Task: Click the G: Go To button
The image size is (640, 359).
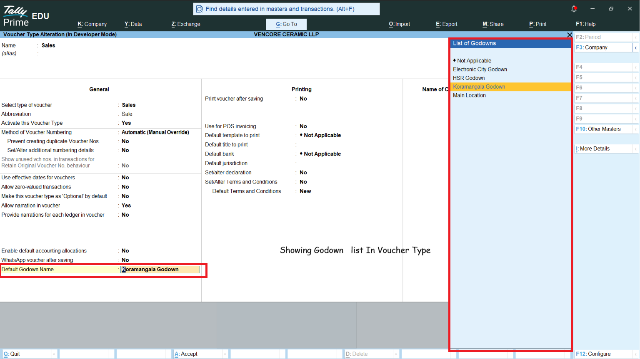Action: coord(286,24)
